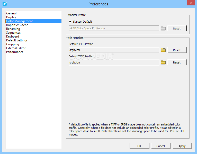Uncheck the System Default checkbox

point(70,22)
